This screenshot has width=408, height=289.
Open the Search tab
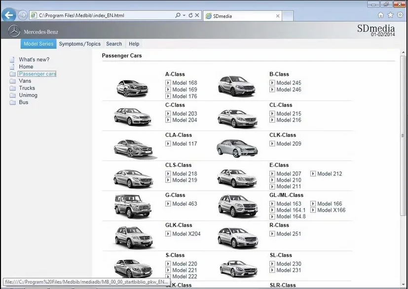114,44
